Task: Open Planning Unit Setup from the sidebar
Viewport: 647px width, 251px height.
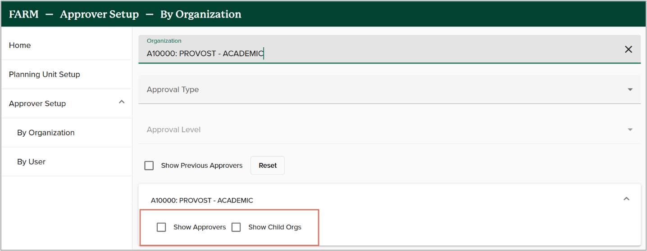Action: [45, 75]
